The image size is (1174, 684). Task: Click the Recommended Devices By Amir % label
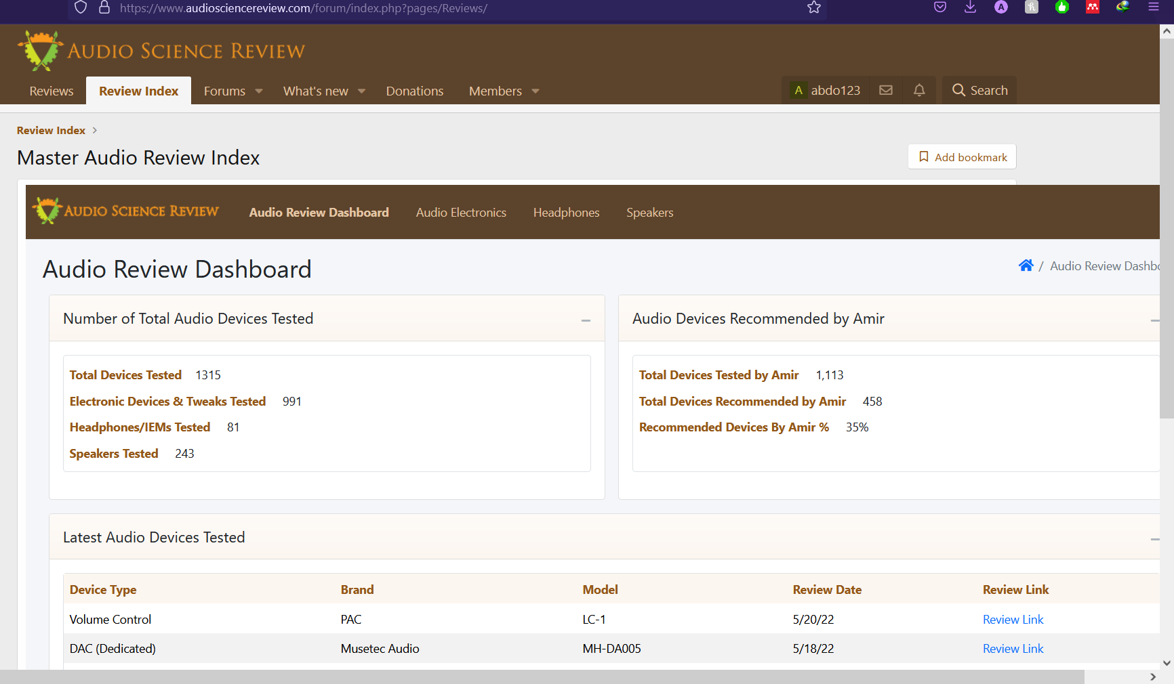tap(734, 427)
